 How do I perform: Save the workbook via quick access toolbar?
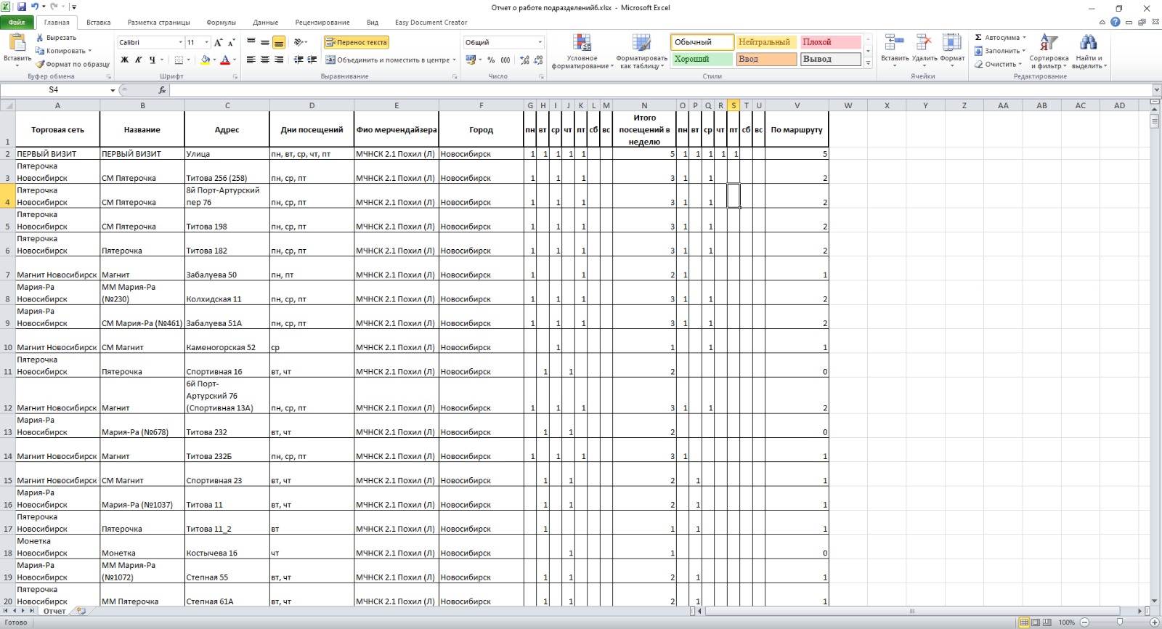coord(22,7)
